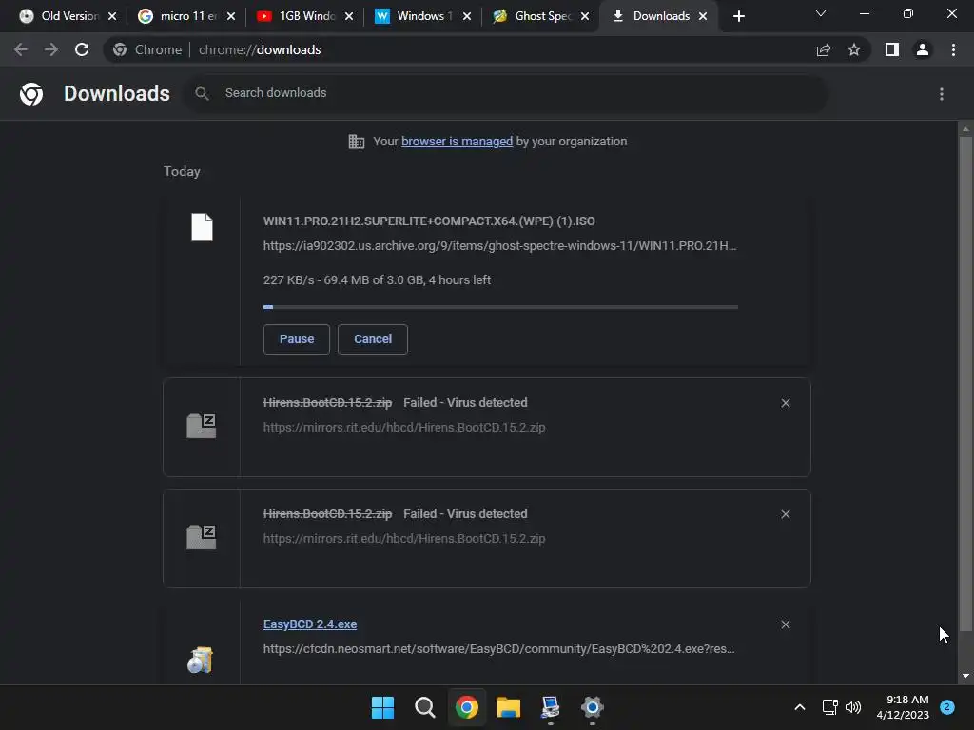The image size is (974, 730).
Task: Click the managed organization building icon
Action: (357, 142)
